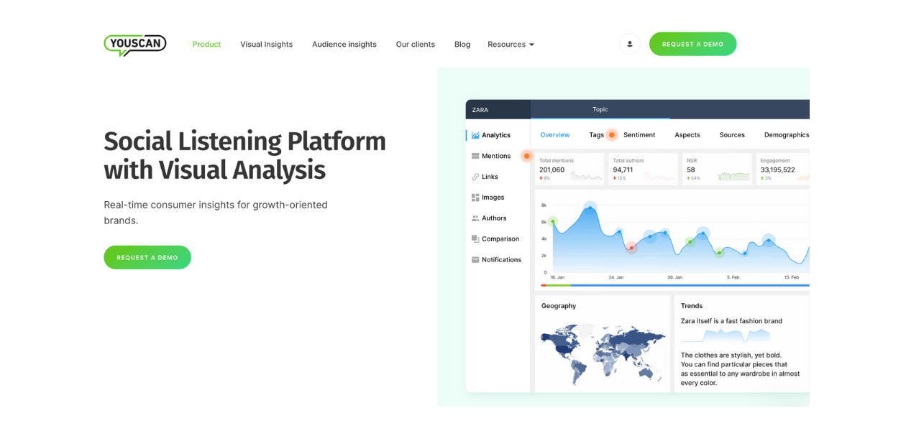Open Our clients page

pyautogui.click(x=416, y=45)
